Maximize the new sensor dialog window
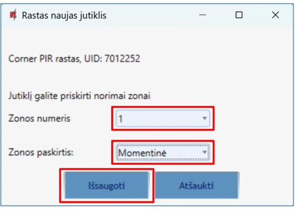This screenshot has width=295, height=209. point(239,15)
